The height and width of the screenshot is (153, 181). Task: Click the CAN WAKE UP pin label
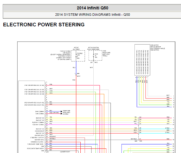click(x=40, y=131)
